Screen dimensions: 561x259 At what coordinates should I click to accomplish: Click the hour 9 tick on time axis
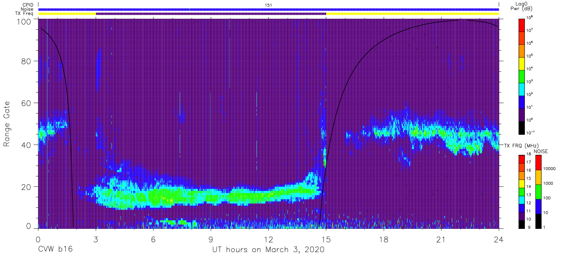point(211,239)
